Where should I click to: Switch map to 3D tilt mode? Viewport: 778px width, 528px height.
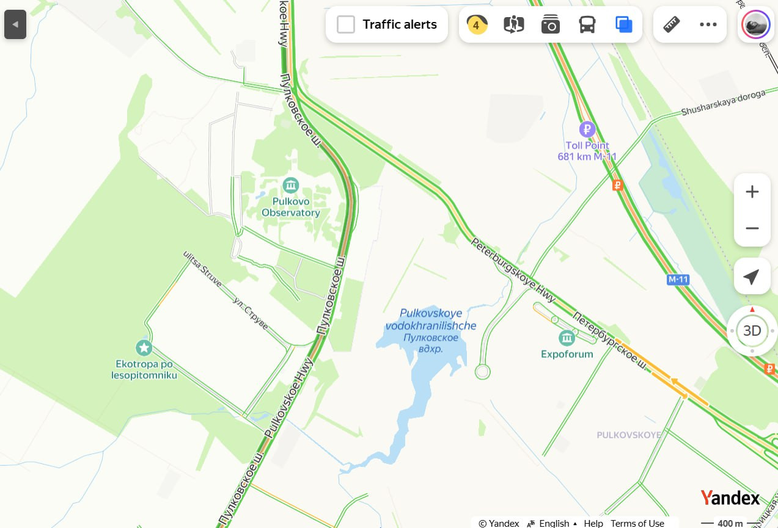752,331
